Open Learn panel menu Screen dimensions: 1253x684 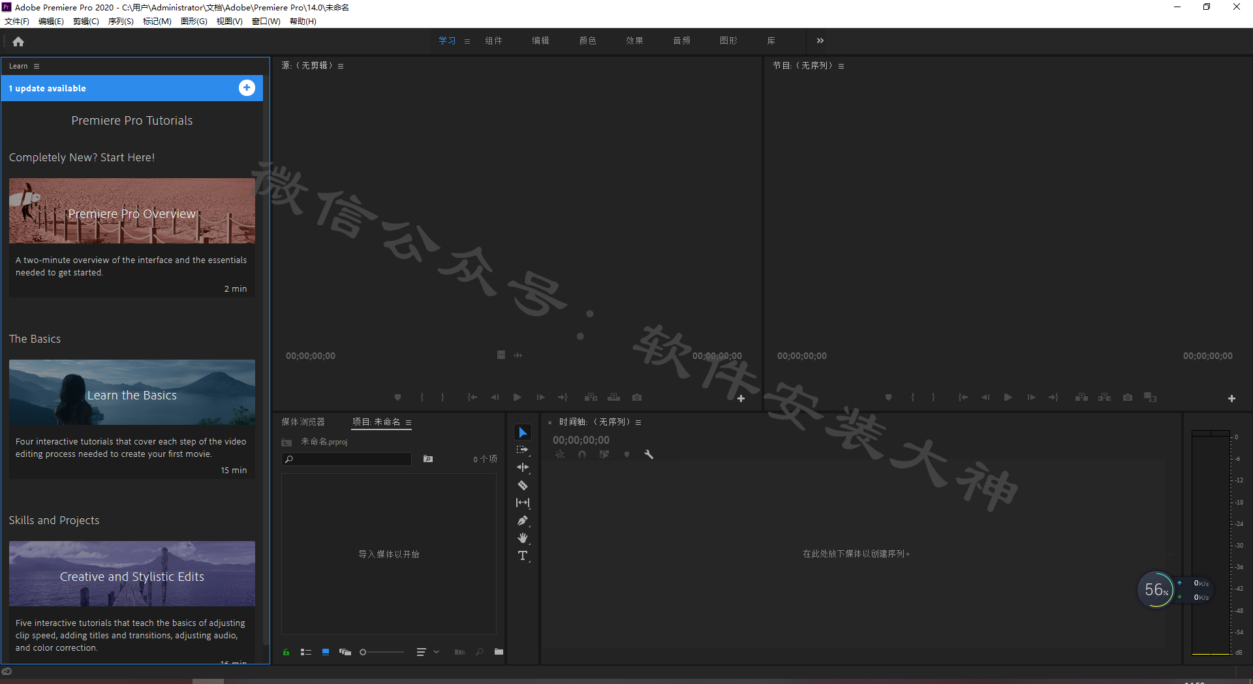click(x=37, y=66)
